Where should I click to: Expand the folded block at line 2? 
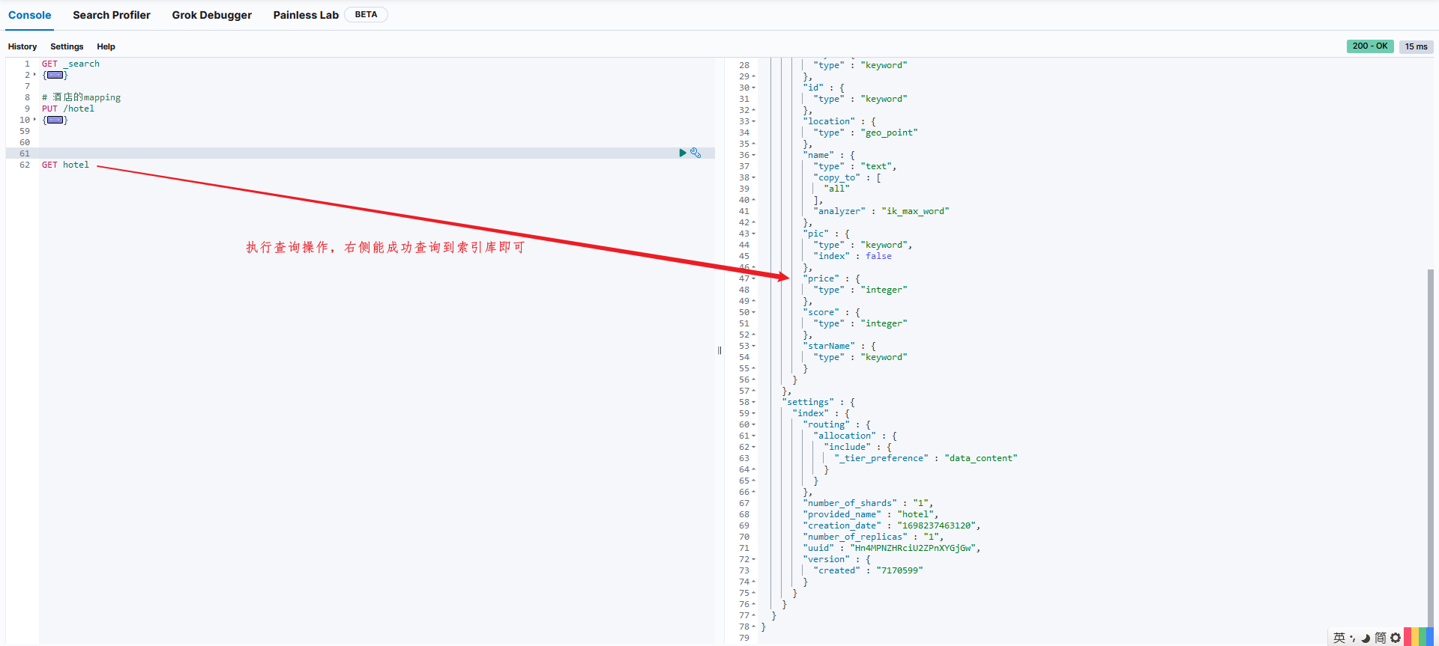34,75
